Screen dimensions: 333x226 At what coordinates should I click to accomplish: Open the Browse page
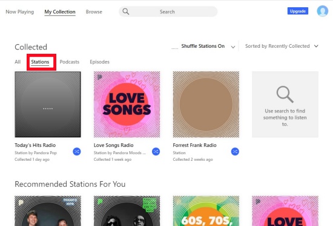tap(94, 12)
